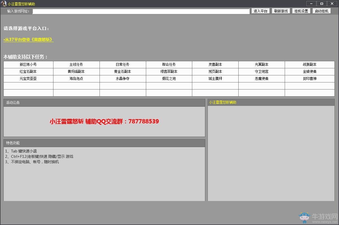Viewport: 339px width, 225px height.
Task: Select the 烟花之地 cell
Action: (169, 79)
